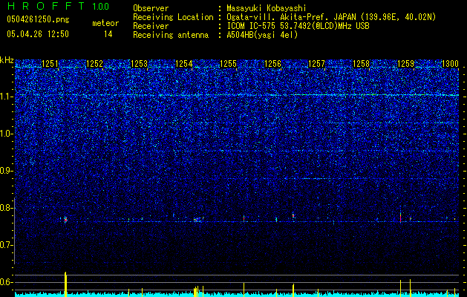The width and height of the screenshot is (467, 297).
Task: Click the kHz axis unit label
Action: click(7, 60)
